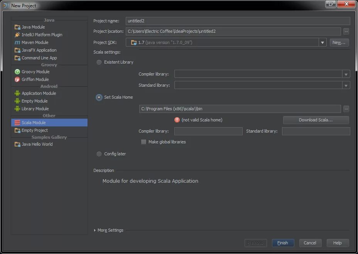
Task: Click the Download Scala... button
Action: tap(316, 120)
